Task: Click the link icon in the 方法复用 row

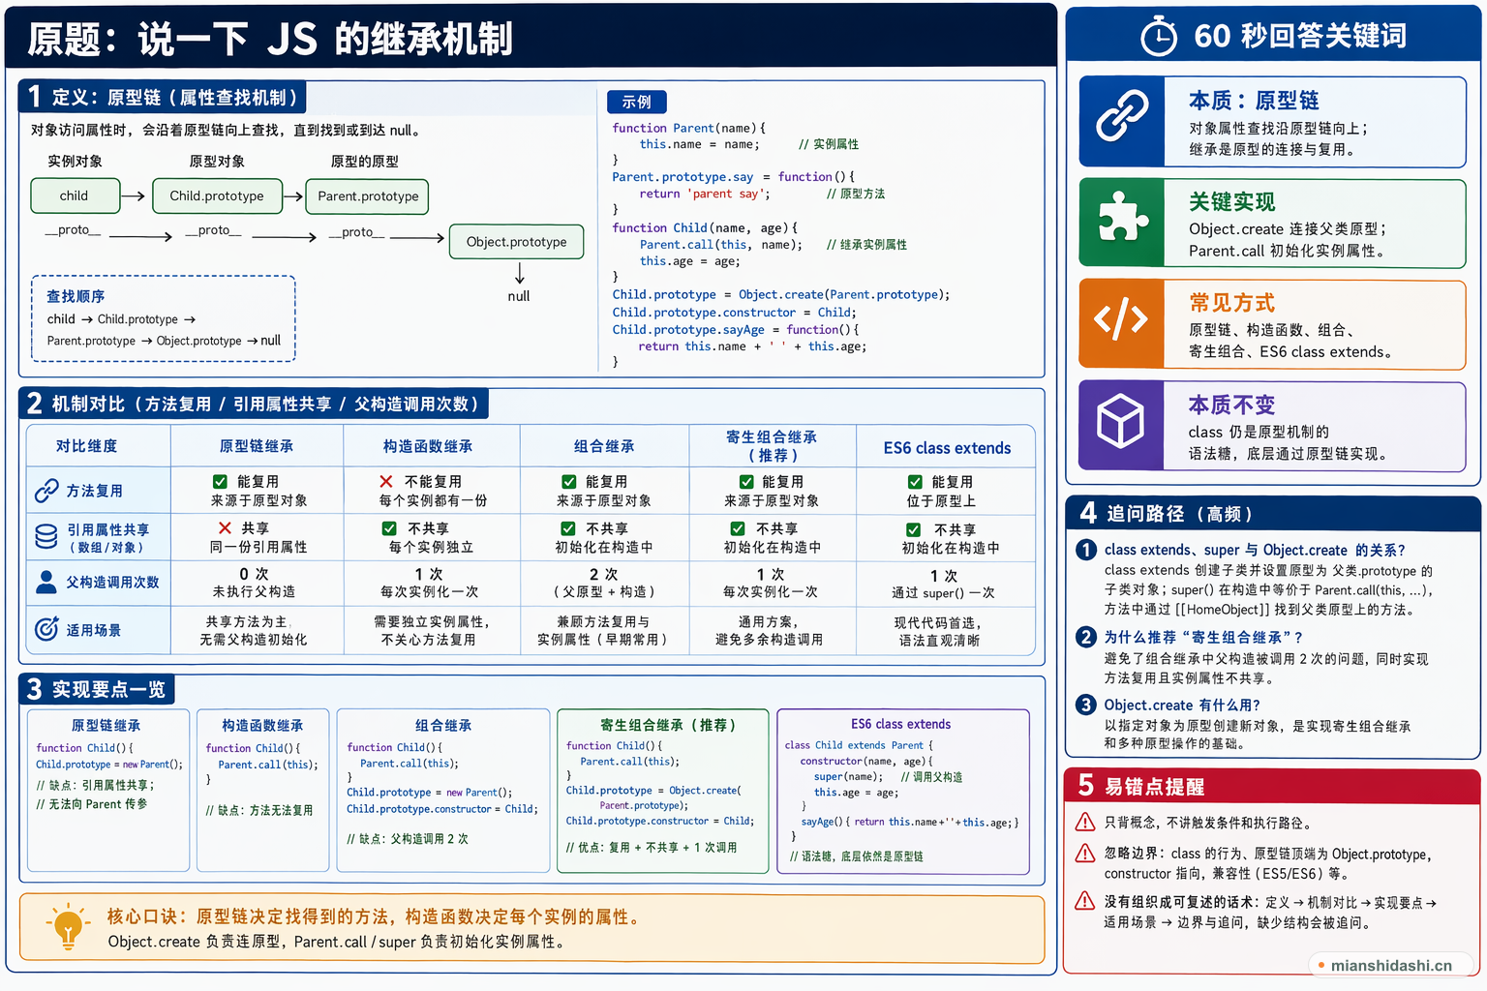Action: [x=46, y=491]
